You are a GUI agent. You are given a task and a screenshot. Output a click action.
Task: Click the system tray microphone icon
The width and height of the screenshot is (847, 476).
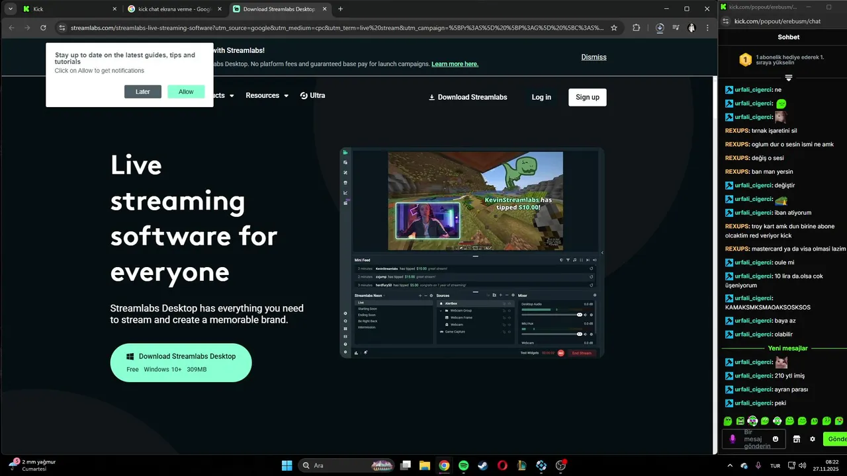[758, 466]
